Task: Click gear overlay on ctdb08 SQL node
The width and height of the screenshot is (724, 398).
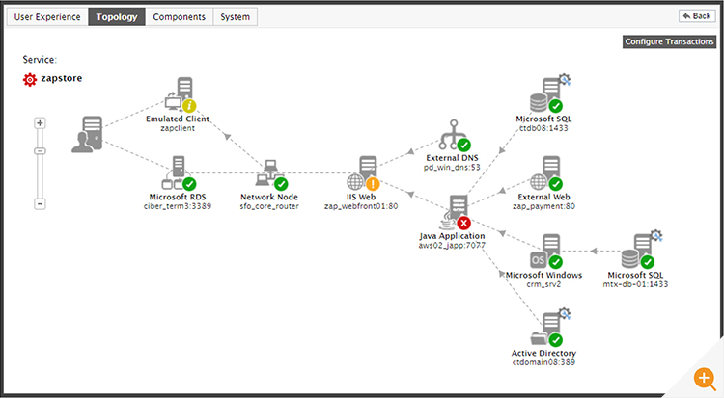Action: 565,79
